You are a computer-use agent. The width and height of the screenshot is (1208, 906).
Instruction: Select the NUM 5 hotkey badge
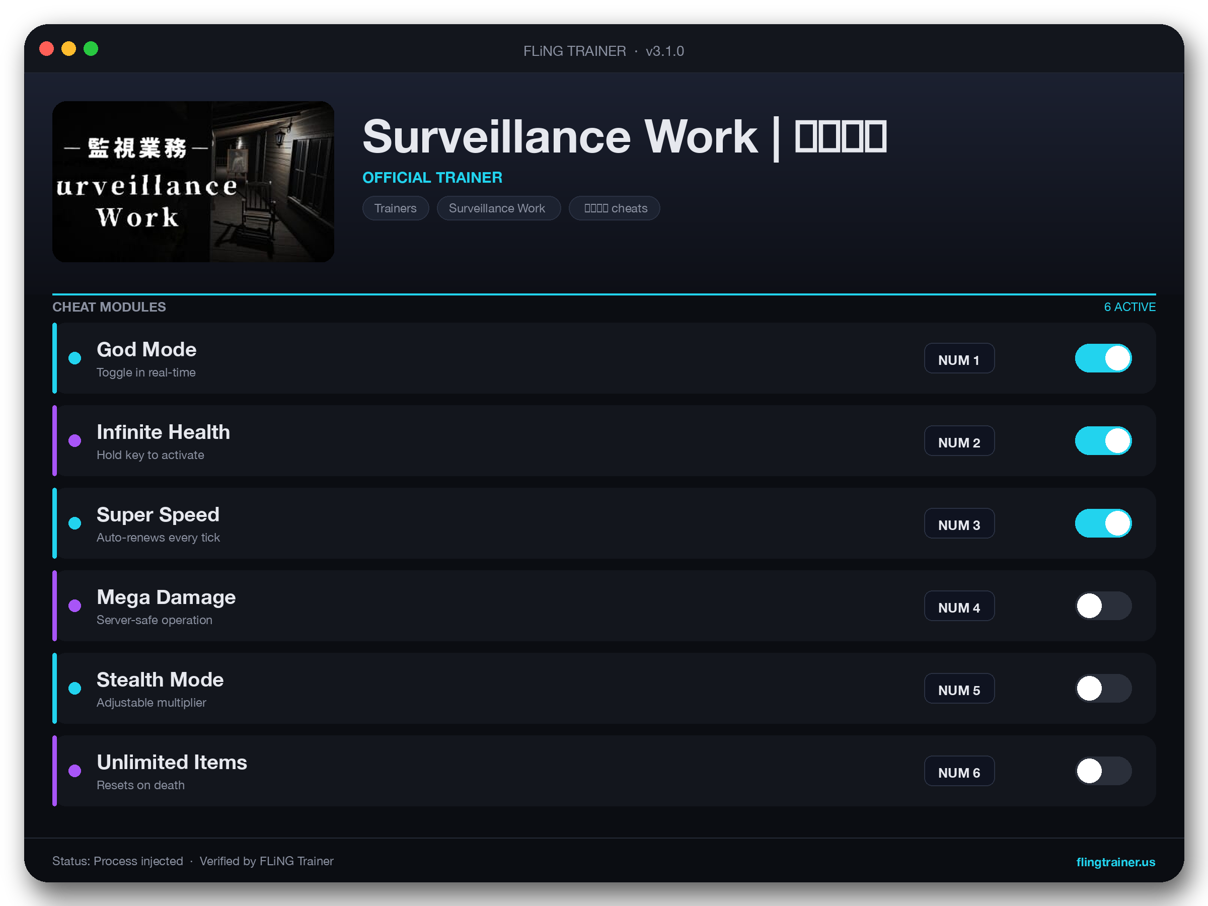click(x=959, y=688)
